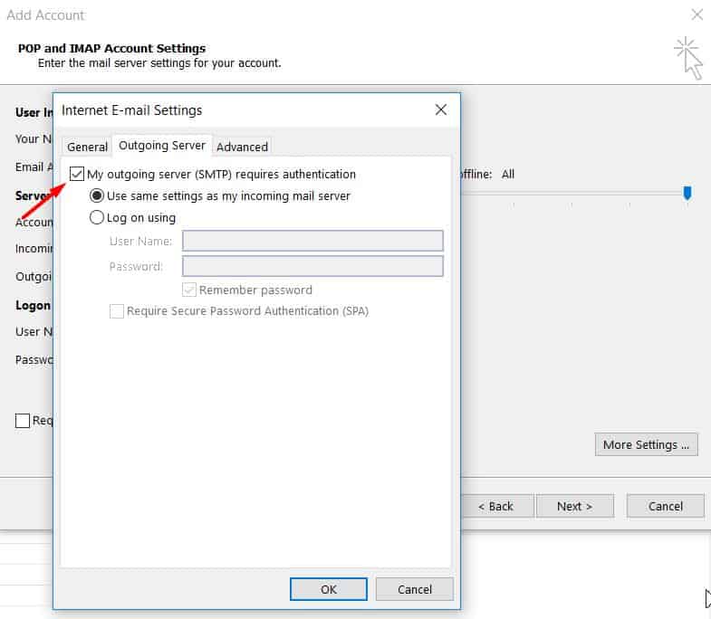Close the Add Account window

click(697, 14)
